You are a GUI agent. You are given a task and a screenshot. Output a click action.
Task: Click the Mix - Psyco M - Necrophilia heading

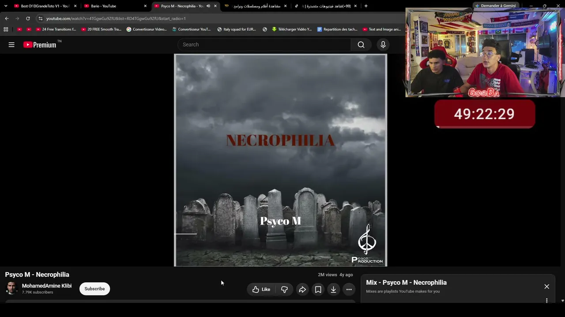coord(406,283)
